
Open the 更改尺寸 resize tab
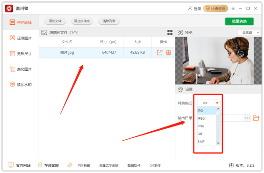[20, 53]
